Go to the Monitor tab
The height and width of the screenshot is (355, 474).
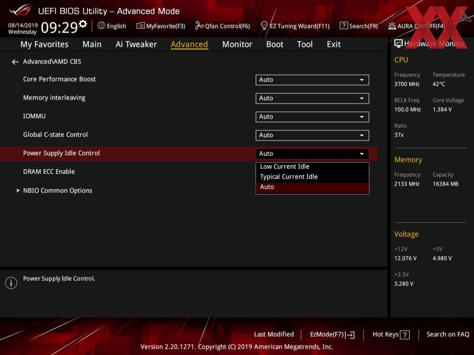237,44
